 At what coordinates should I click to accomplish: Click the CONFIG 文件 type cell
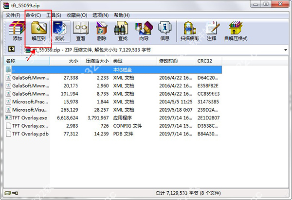pyautogui.click(x=128, y=126)
